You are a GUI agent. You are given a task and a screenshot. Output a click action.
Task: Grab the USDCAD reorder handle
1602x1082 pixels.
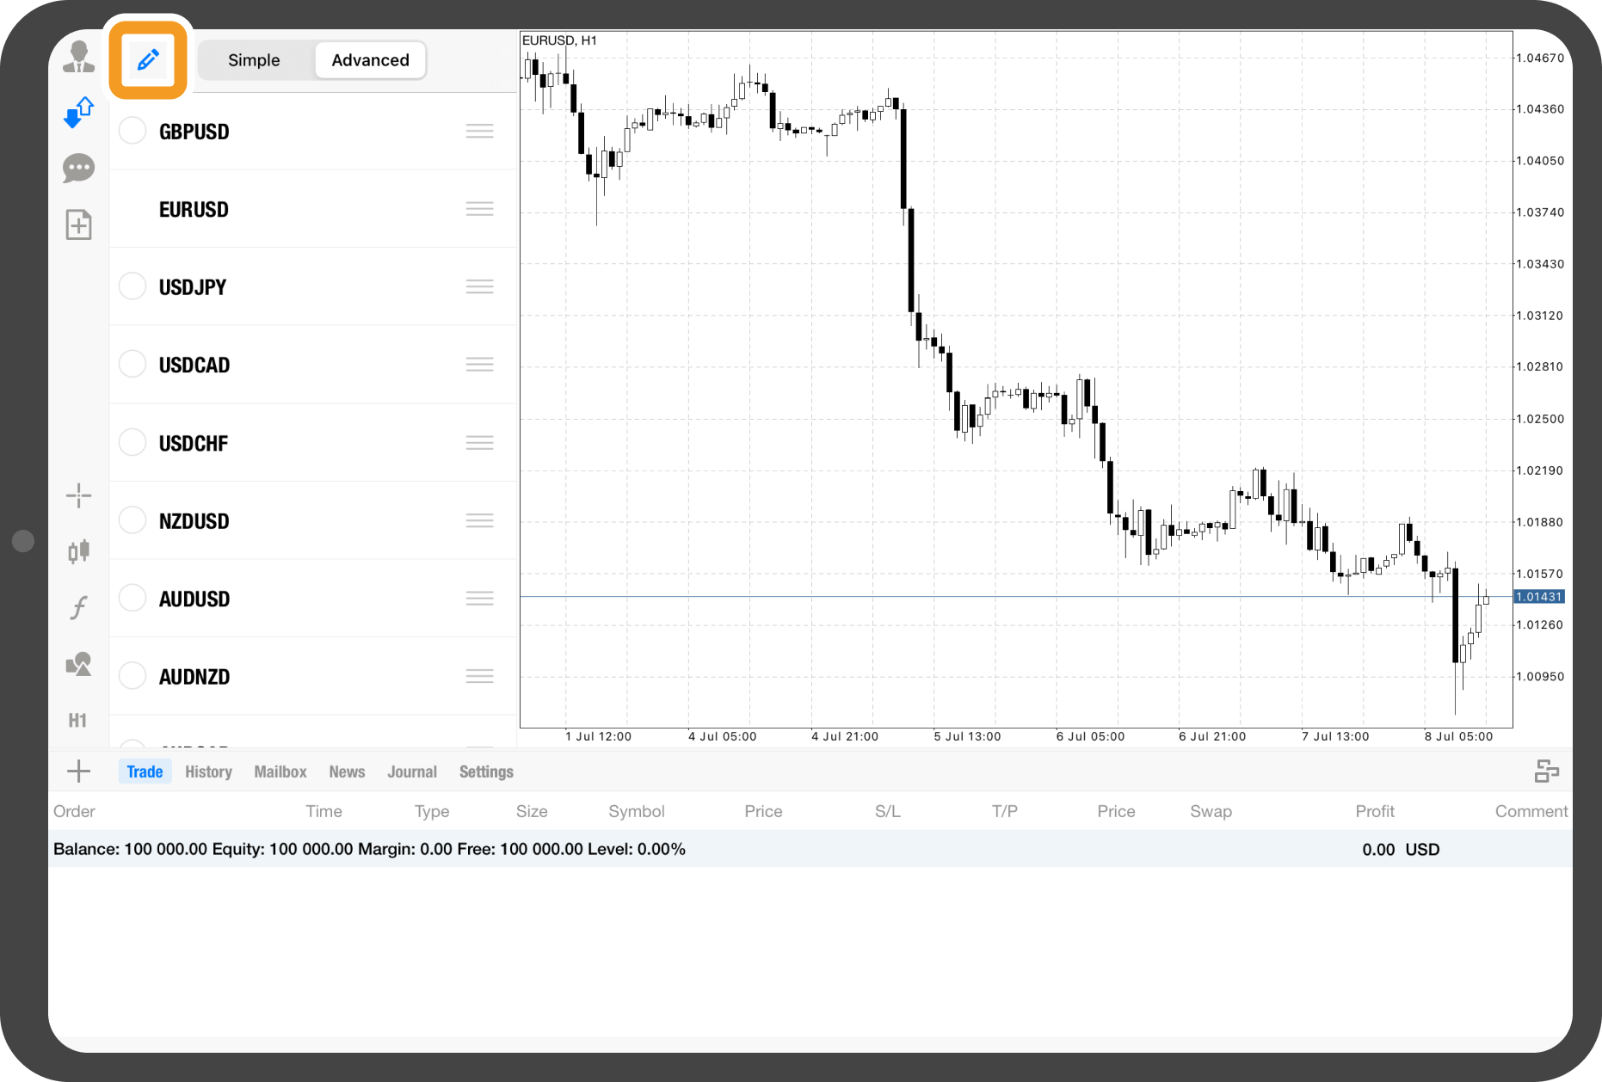(479, 365)
